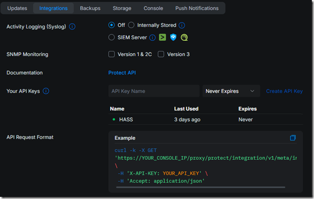The width and height of the screenshot is (314, 199).
Task: Click the Expires column header
Action: pos(247,109)
